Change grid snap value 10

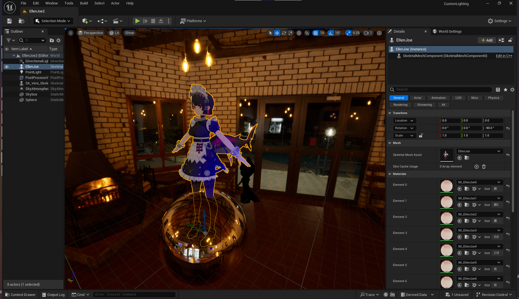pyautogui.click(x=322, y=33)
